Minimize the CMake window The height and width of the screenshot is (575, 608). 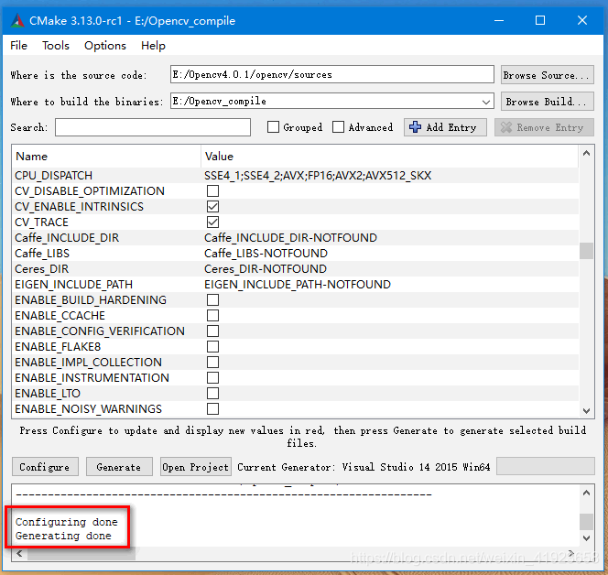point(499,20)
